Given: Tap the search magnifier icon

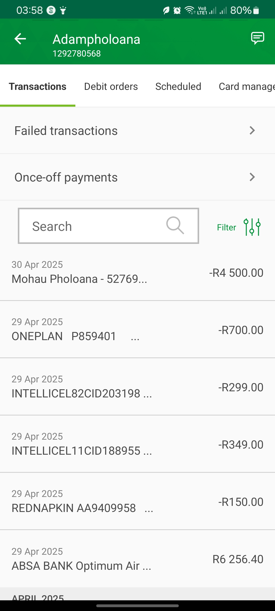Looking at the screenshot, I should click(175, 226).
